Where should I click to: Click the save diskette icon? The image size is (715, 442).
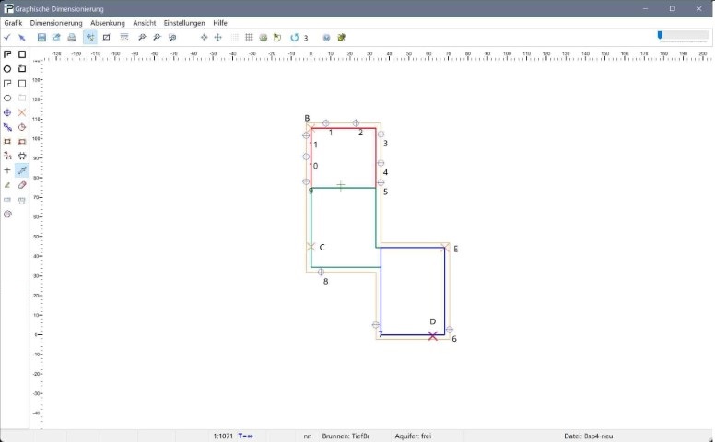41,38
